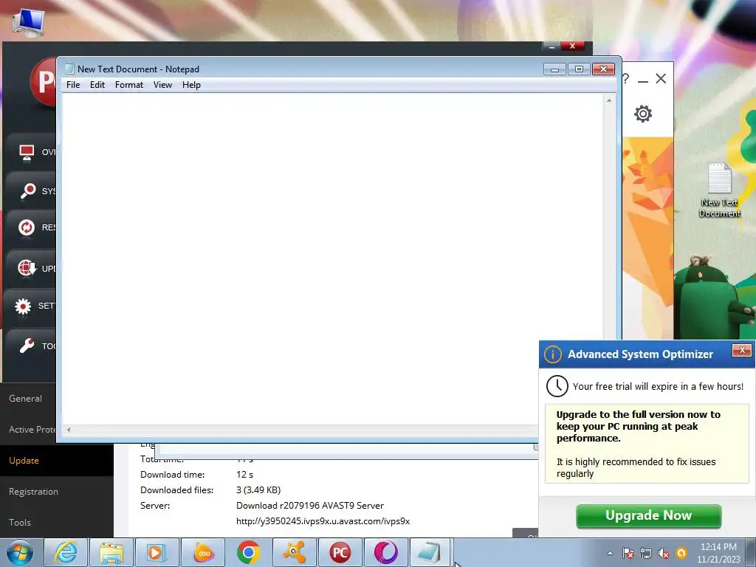Open network status tray icon
Image resolution: width=756 pixels, height=567 pixels.
pos(645,553)
